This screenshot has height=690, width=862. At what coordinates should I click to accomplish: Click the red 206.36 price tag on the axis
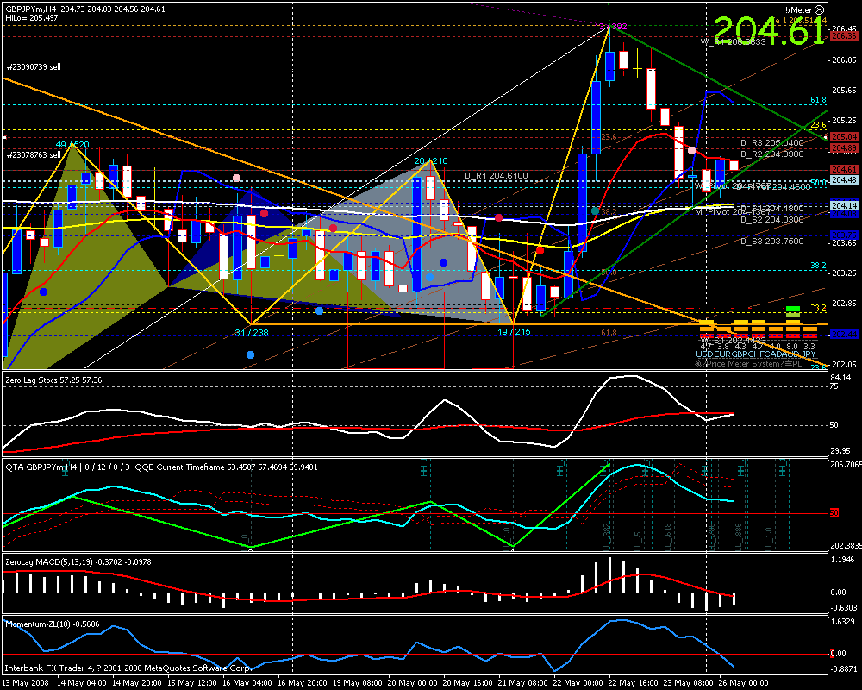coord(843,36)
